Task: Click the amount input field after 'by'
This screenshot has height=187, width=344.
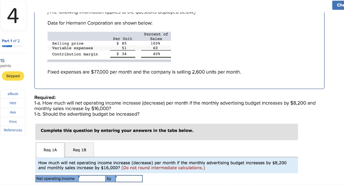Action: (129, 179)
